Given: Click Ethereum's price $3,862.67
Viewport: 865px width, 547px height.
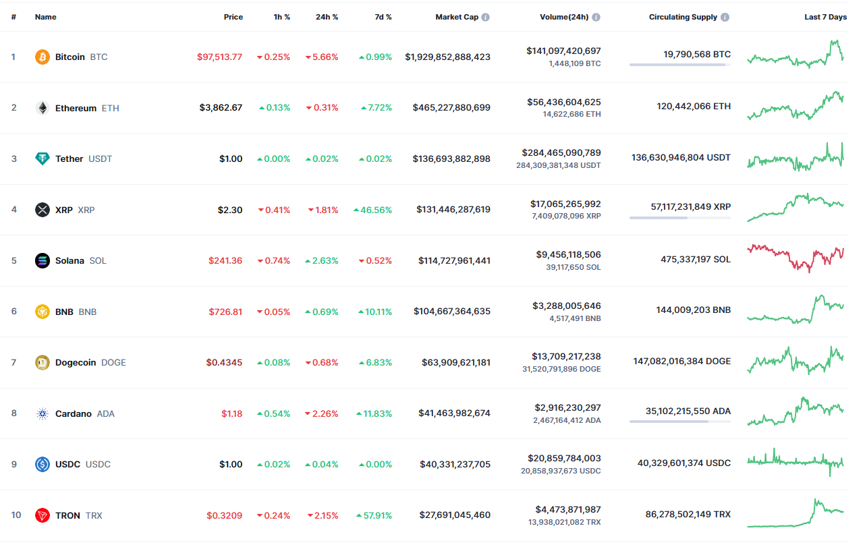Looking at the screenshot, I should (221, 108).
